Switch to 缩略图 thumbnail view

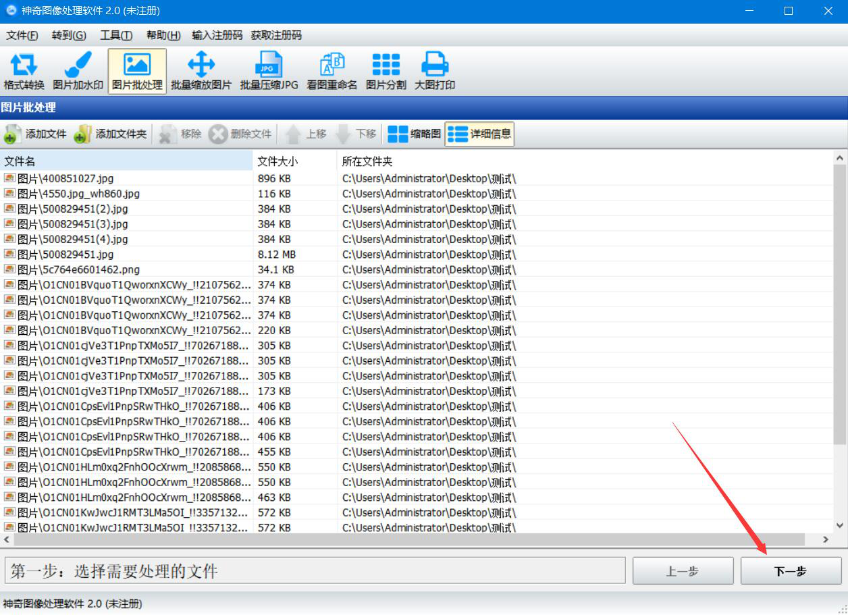coord(415,134)
